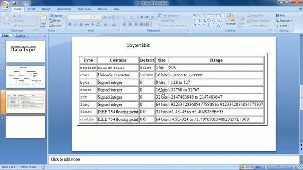Image resolution: width=303 pixels, height=170 pixels.
Task: Select the Right Arrow shape
Action: [209, 20]
